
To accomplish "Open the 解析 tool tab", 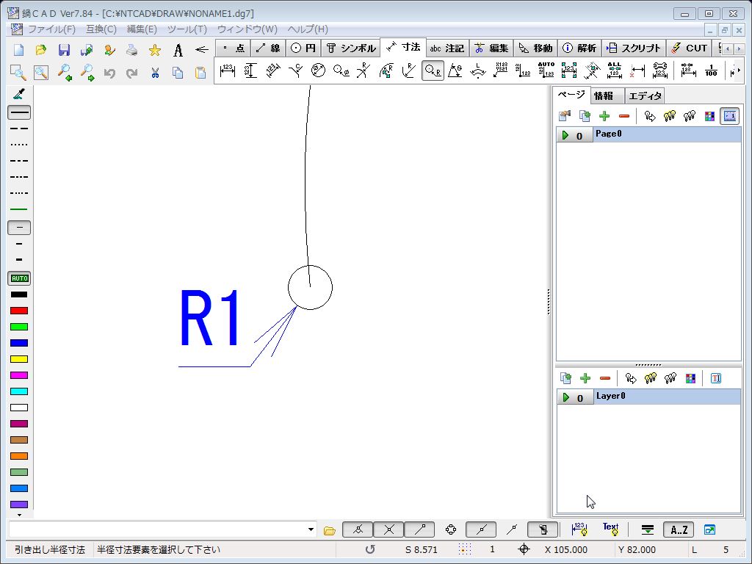I will coord(580,48).
